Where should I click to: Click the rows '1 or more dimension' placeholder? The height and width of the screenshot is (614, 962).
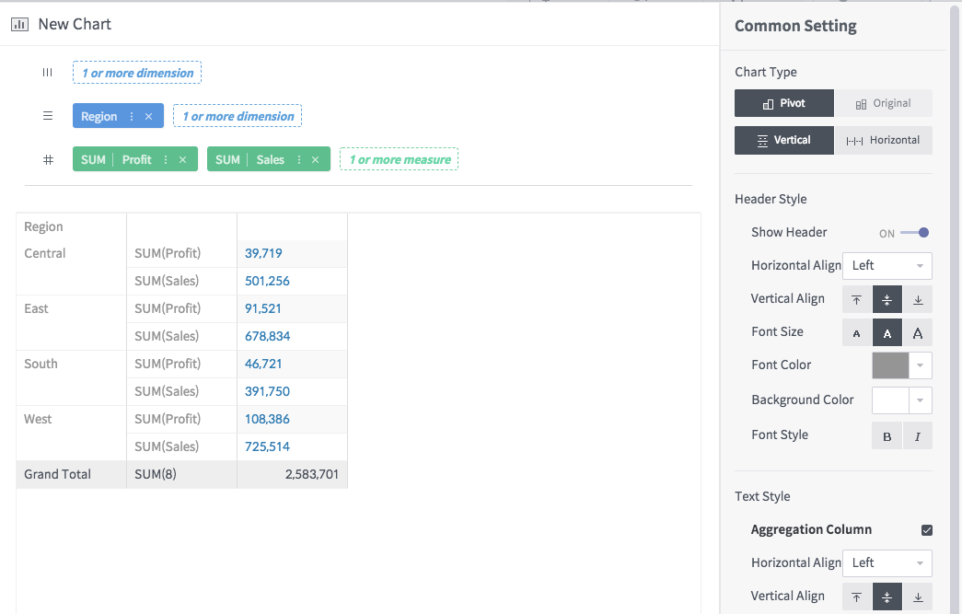(x=238, y=116)
